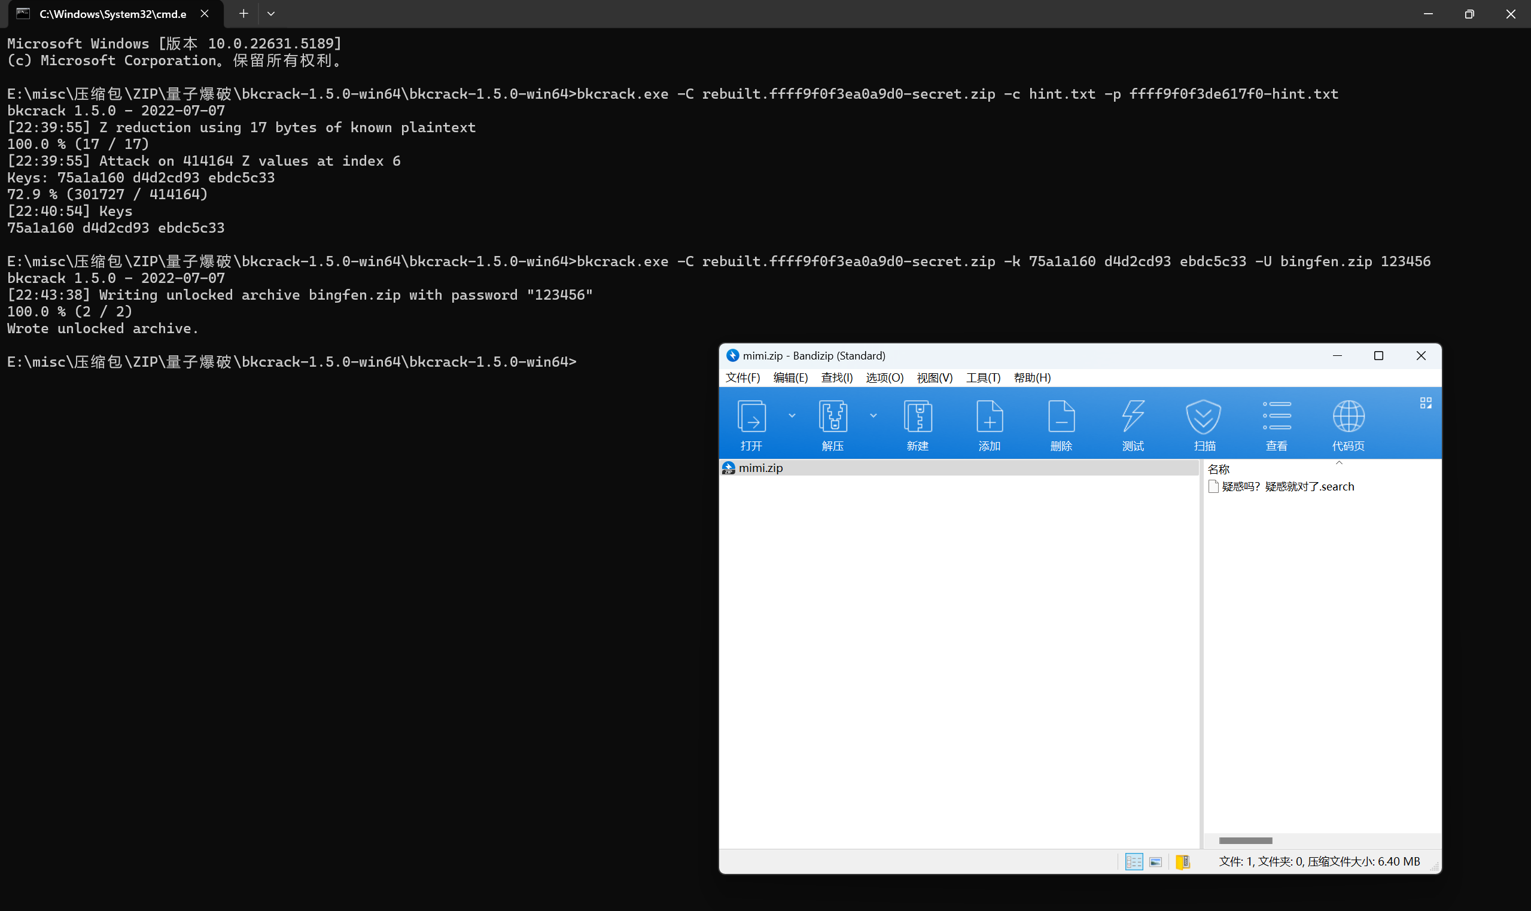Click the toolbar customize grid icon
Image resolution: width=1531 pixels, height=911 pixels.
click(1426, 403)
